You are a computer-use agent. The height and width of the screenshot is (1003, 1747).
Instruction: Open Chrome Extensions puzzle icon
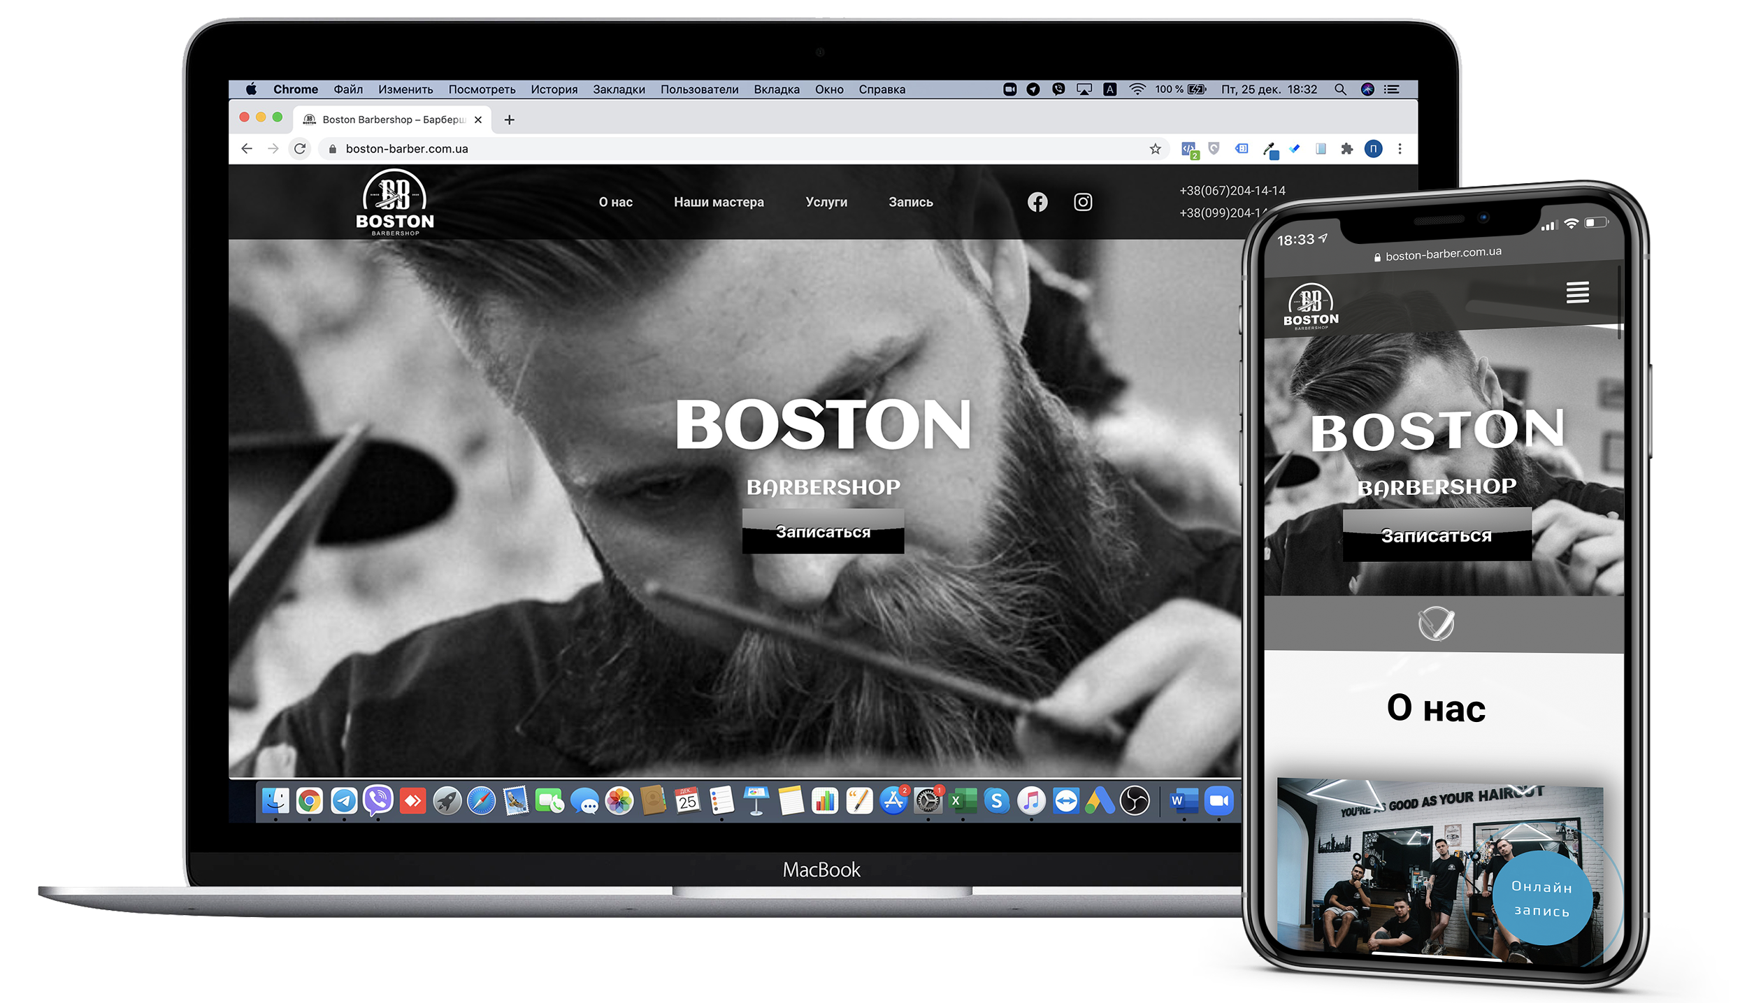1346,149
